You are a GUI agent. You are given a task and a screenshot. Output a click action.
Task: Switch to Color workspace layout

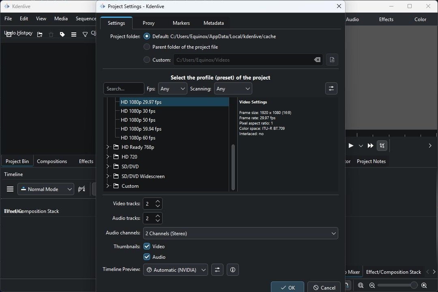pos(420,19)
